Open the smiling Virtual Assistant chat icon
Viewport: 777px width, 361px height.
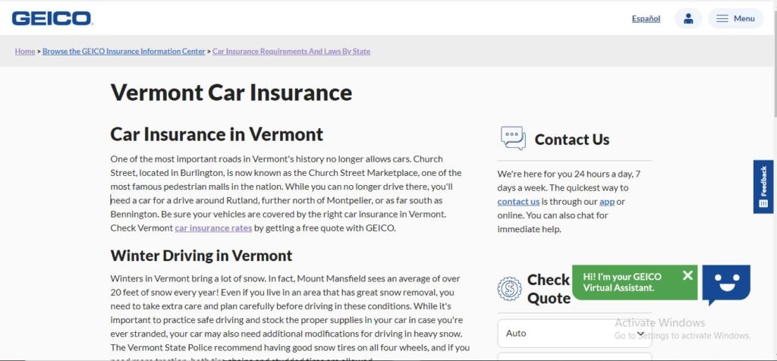(726, 284)
